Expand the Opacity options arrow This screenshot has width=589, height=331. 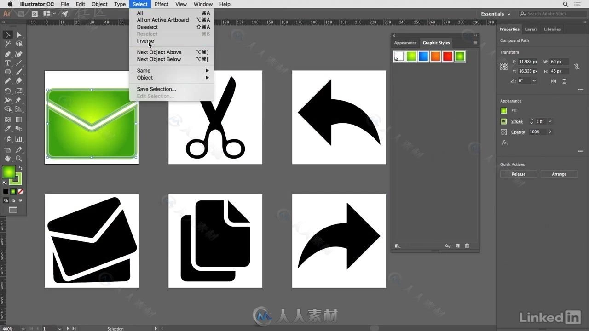pos(550,132)
